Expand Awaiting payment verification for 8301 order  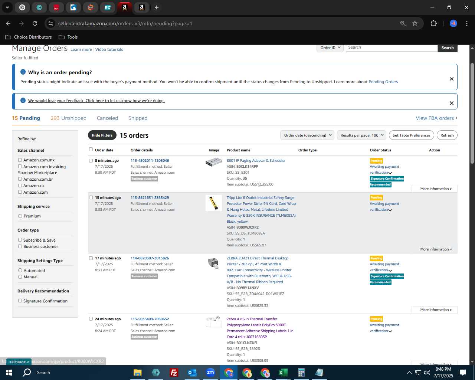click(x=390, y=173)
